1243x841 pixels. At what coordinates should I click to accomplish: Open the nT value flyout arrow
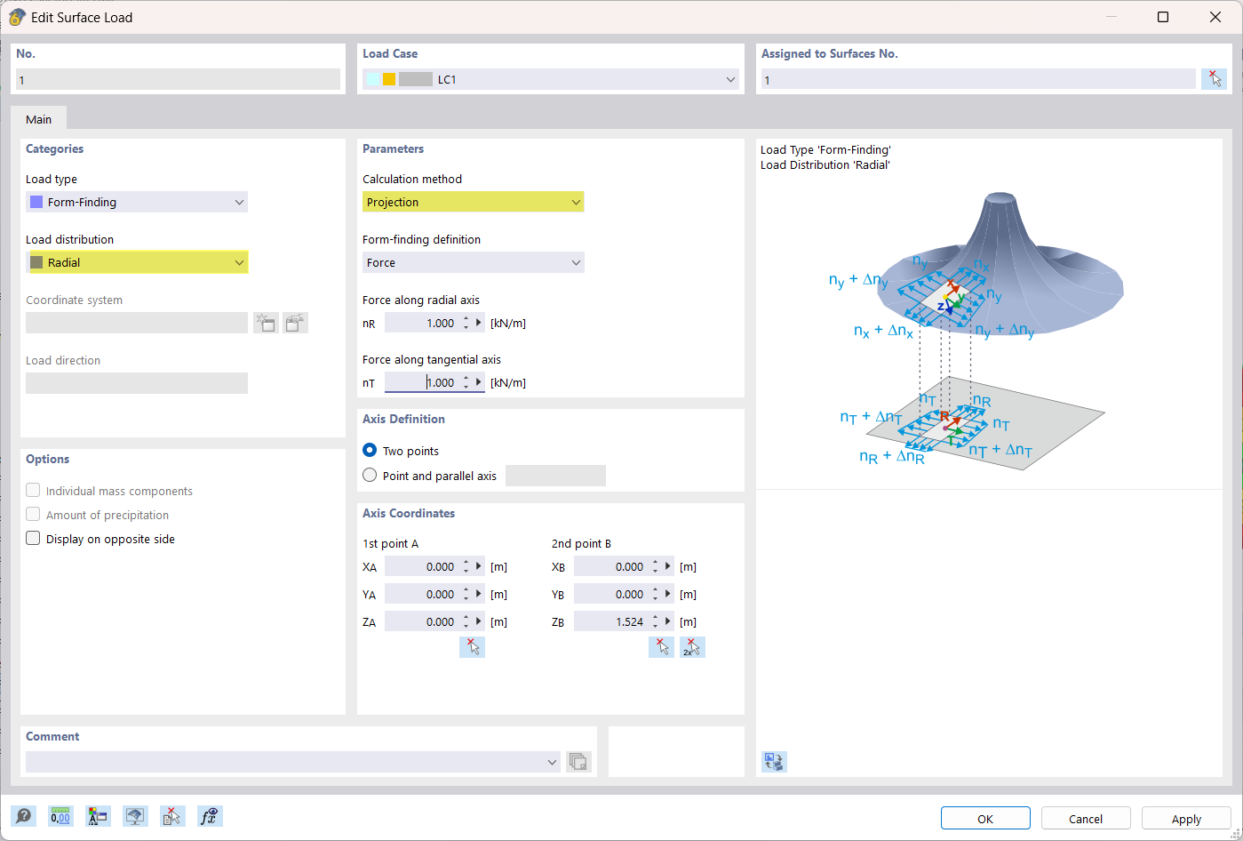479,382
